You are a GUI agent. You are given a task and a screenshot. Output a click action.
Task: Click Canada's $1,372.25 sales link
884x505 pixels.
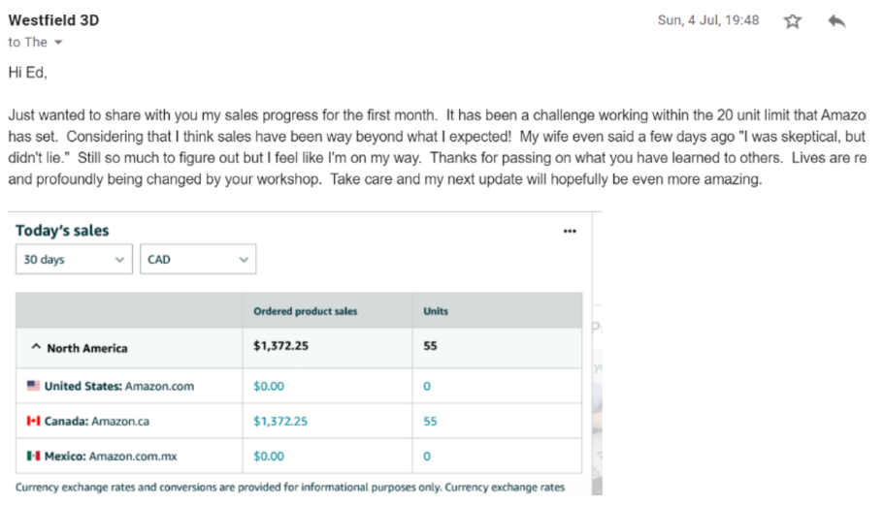tap(280, 421)
